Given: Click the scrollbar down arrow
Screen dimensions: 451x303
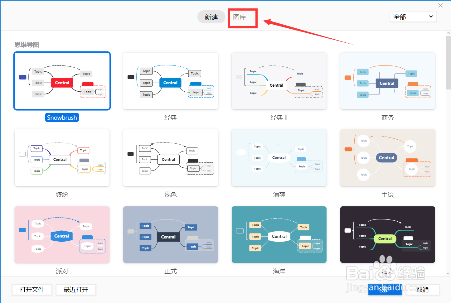Looking at the screenshot, I should click(x=448, y=273).
